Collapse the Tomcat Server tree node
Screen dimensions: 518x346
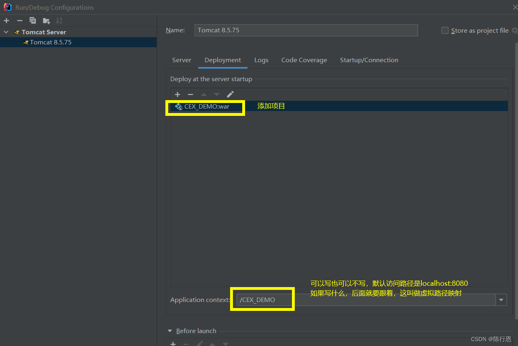[6, 32]
